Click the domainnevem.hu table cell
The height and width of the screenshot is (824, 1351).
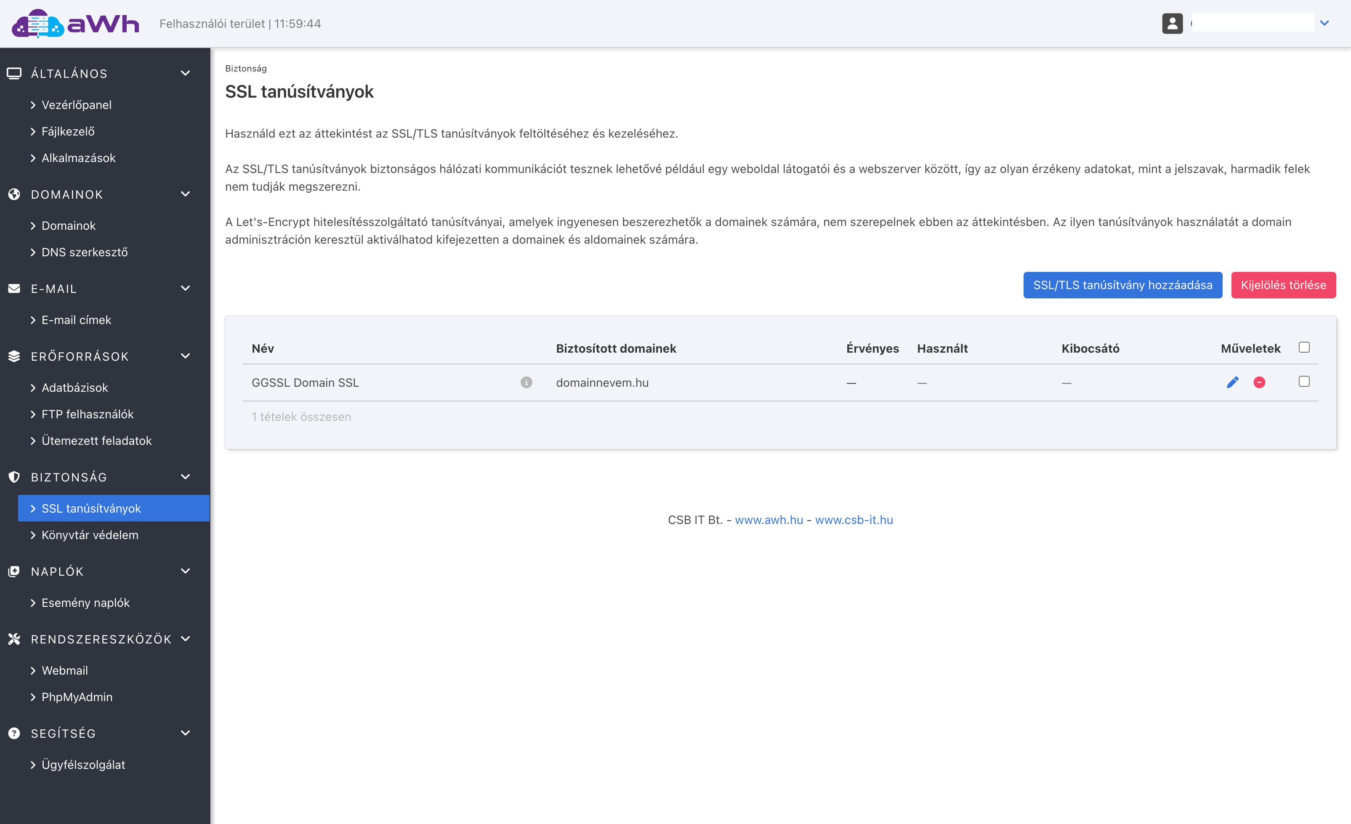tap(602, 383)
